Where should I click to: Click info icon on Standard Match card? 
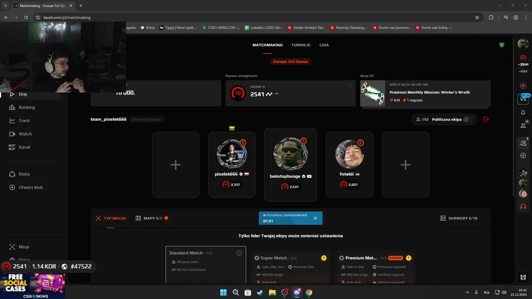(239, 253)
